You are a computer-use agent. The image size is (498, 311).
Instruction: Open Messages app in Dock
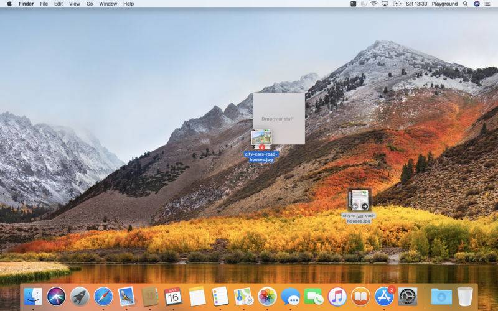(290, 296)
